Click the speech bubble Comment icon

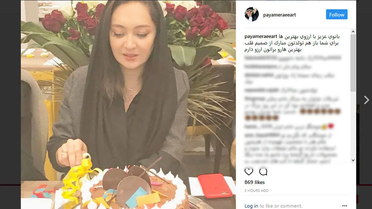263,172
